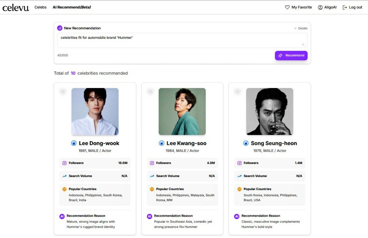Screen dimensions: 368x238
Task: Click the celevu logo
Action: coord(16,8)
